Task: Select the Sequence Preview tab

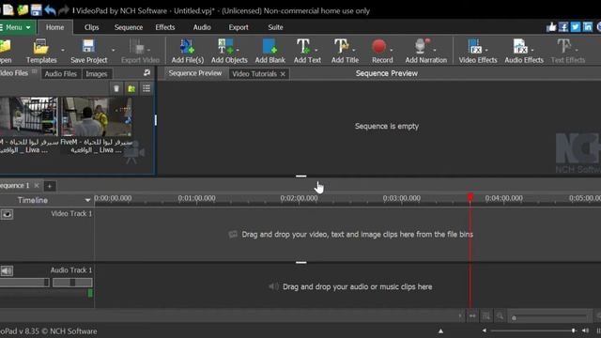Action: (x=195, y=73)
